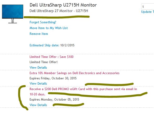
Task: Click the Expires Friday, October 30 text
Action: (53, 78)
